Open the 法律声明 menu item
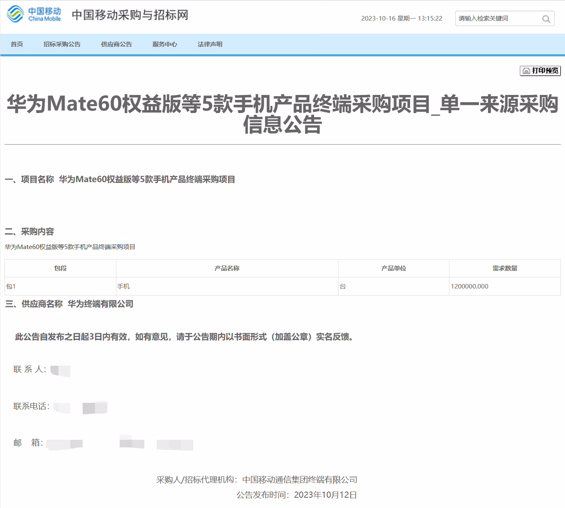This screenshot has width=565, height=508. [210, 44]
